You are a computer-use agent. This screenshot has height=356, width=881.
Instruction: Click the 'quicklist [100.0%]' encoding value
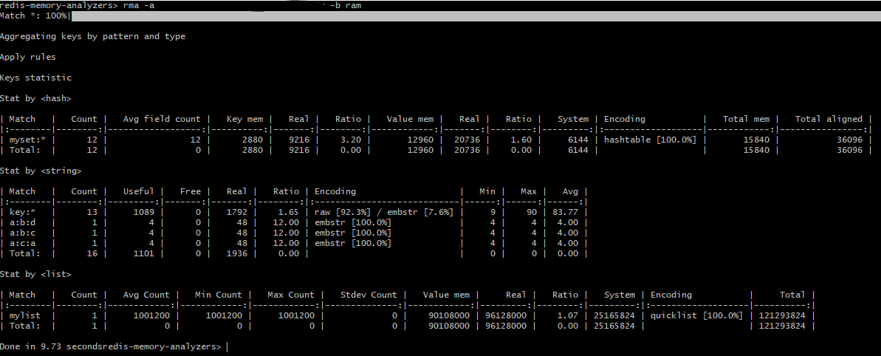696,315
